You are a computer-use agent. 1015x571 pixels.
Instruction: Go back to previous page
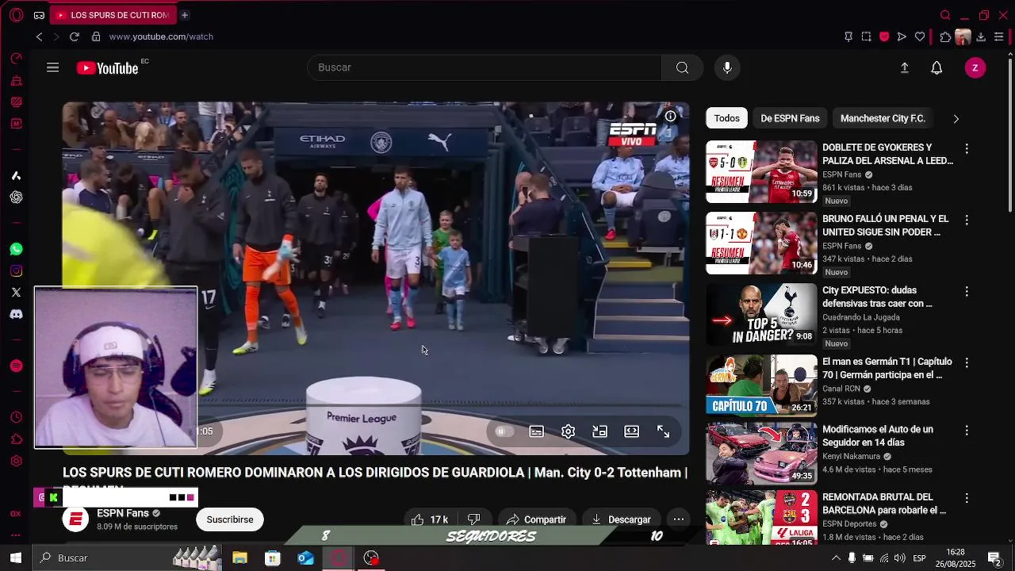coord(39,36)
